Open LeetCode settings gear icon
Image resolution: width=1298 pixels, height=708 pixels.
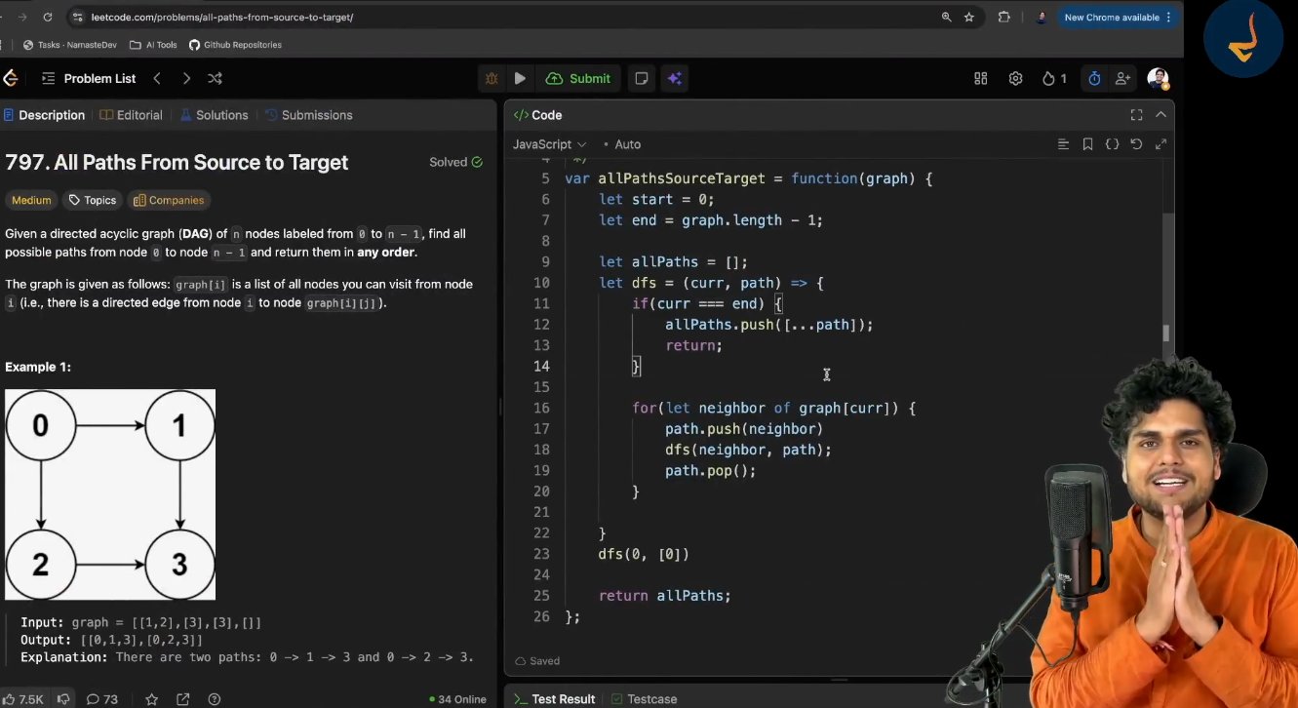1015,79
